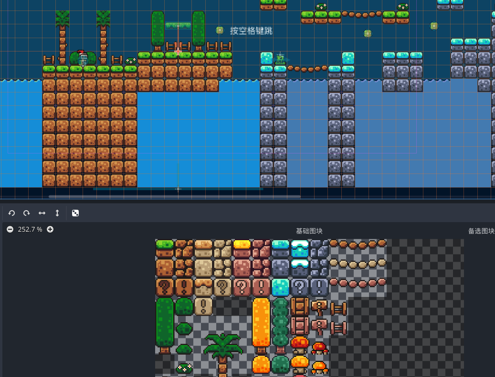
Task: Pick the brown fence tile in atlas
Action: (338, 308)
